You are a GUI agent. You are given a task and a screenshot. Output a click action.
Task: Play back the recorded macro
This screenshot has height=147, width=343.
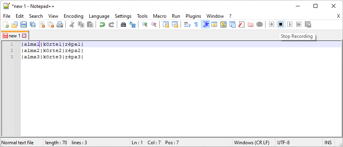[290, 24]
